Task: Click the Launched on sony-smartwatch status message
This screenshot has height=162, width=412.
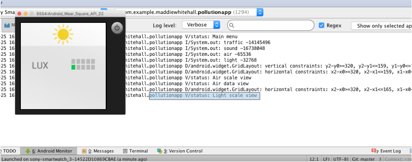Action: [x=74, y=159]
